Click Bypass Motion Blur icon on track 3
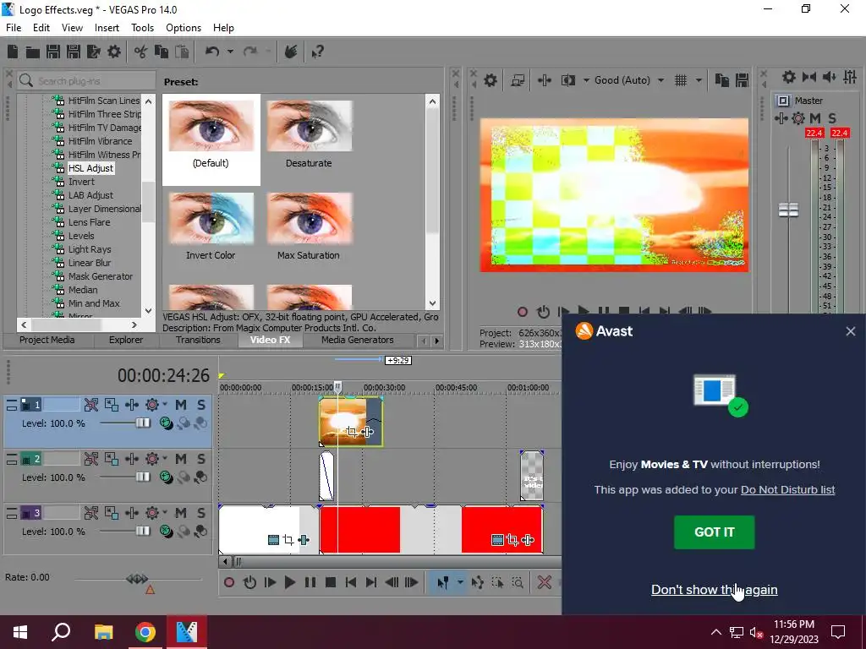This screenshot has width=866, height=649. point(91,513)
